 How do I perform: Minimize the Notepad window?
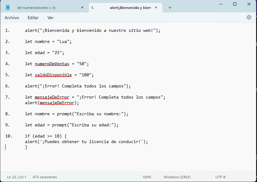[x=221, y=4]
